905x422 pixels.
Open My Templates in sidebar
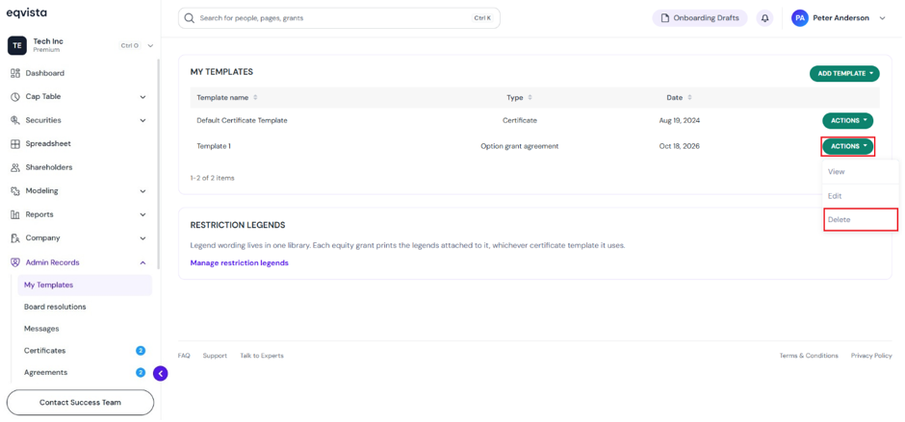(85, 285)
